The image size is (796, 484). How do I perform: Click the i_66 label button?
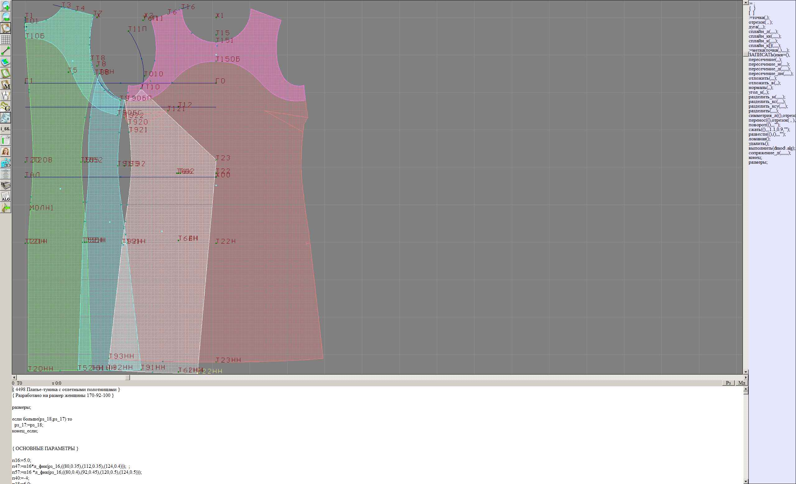tap(6, 129)
